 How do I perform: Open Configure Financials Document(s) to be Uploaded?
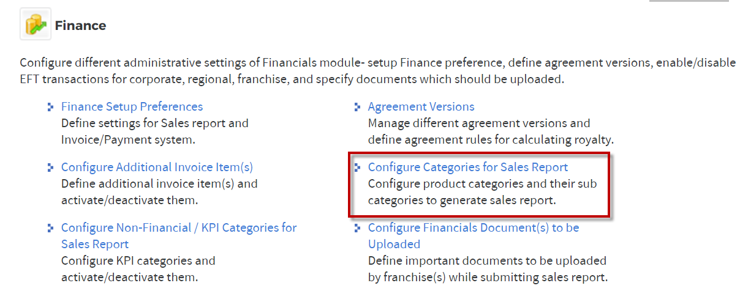tap(474, 235)
